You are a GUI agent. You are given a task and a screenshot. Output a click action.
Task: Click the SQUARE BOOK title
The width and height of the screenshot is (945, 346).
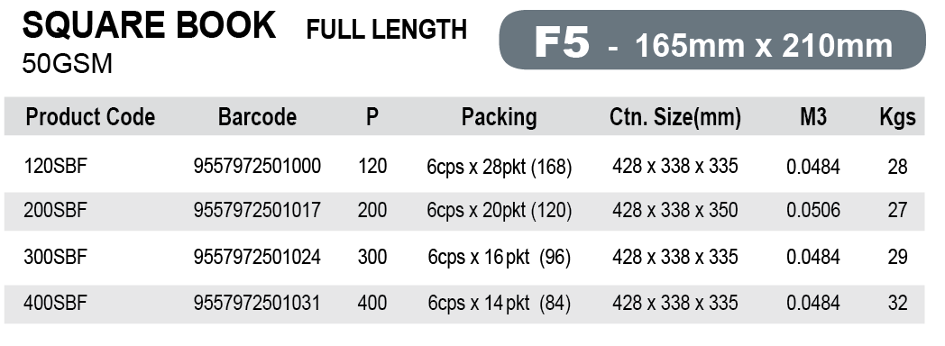[149, 25]
